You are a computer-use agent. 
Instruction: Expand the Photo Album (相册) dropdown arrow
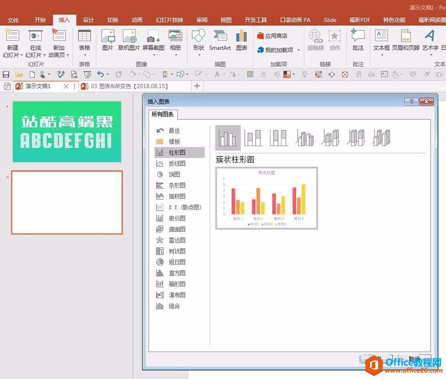176,55
